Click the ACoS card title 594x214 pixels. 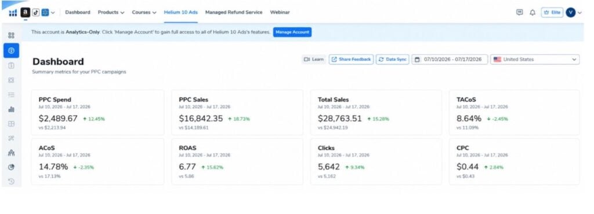pyautogui.click(x=46, y=148)
